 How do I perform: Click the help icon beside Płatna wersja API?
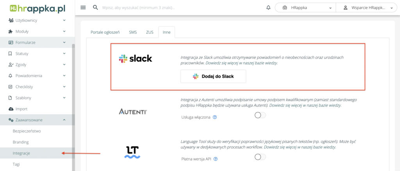216,159
